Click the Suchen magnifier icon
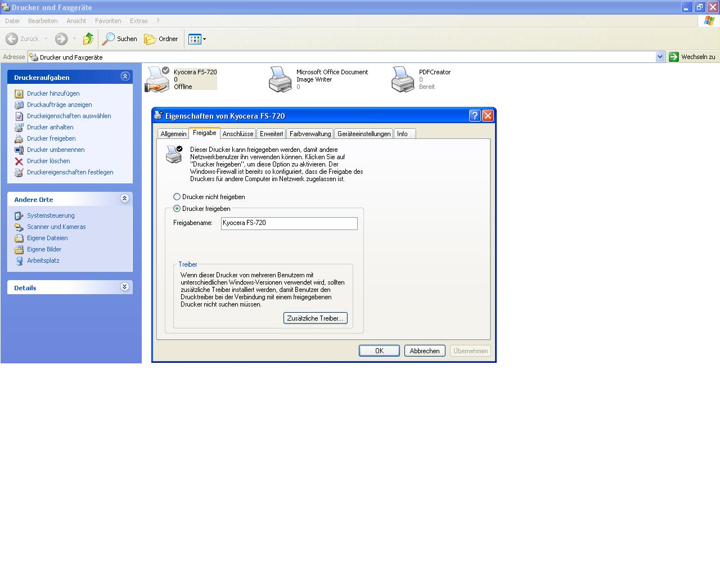This screenshot has width=720, height=576. [x=108, y=39]
